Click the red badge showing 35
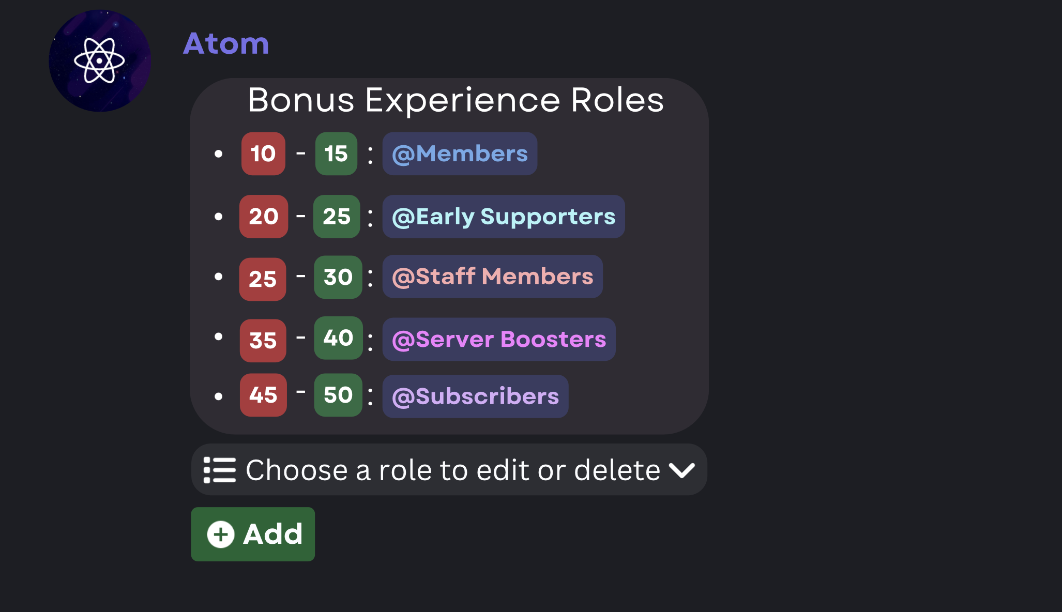The width and height of the screenshot is (1062, 612). (x=263, y=341)
